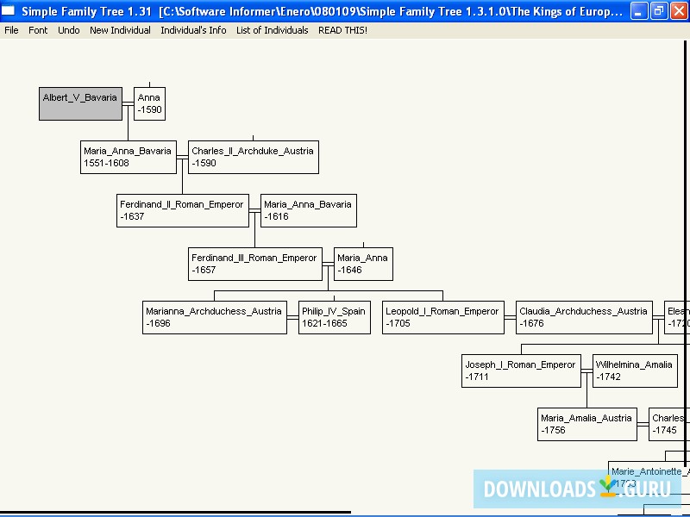
Task: Select Ferdinand_III_Roman_Emperor node
Action: pyautogui.click(x=254, y=263)
